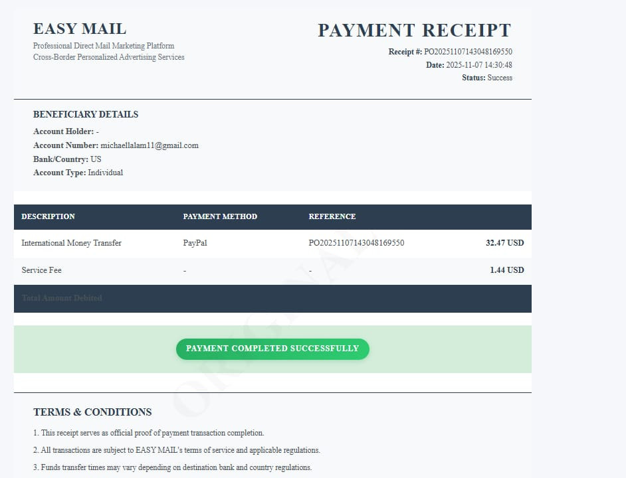The width and height of the screenshot is (626, 478).
Task: Click the DESCRIPTION column header
Action: coord(49,216)
